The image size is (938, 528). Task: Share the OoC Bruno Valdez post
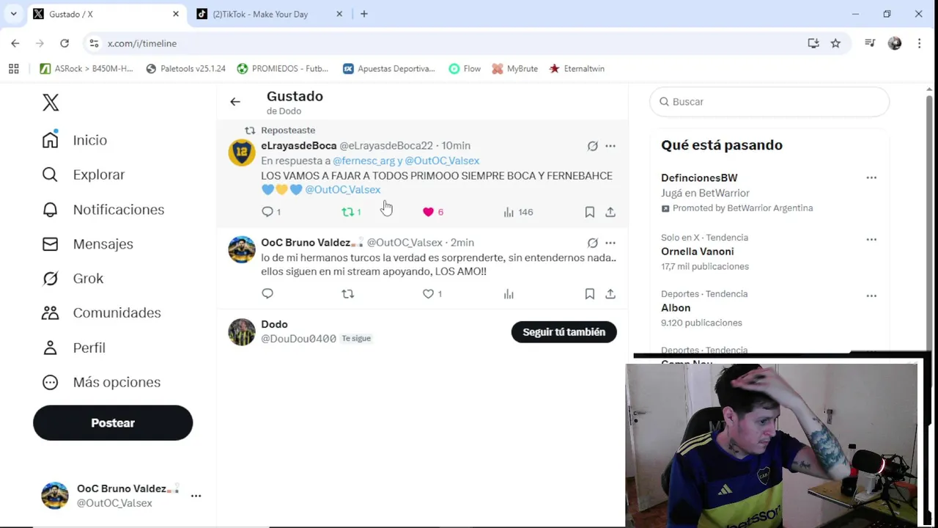tap(610, 294)
